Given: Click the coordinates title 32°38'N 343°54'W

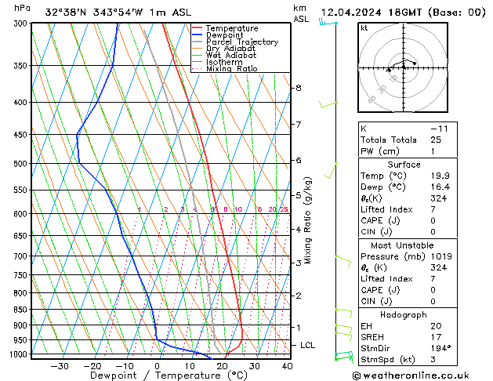Looking at the screenshot, I should (94, 13).
